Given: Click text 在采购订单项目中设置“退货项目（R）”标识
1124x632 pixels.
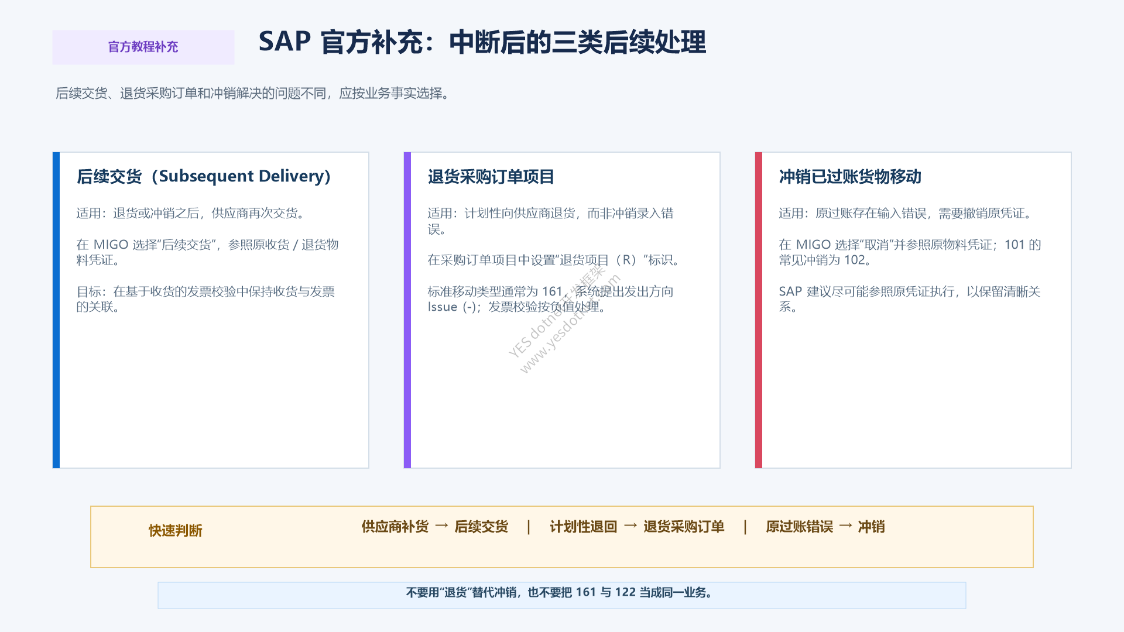Looking at the screenshot, I should (554, 260).
